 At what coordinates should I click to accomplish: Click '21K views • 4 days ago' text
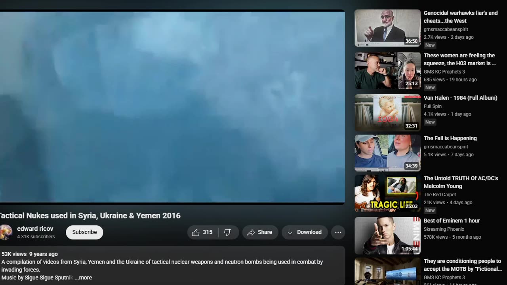pos(448,202)
